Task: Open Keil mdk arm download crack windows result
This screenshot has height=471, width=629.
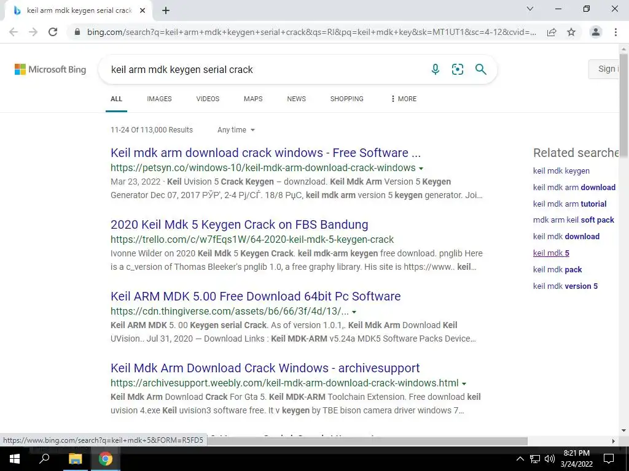Action: point(265,153)
